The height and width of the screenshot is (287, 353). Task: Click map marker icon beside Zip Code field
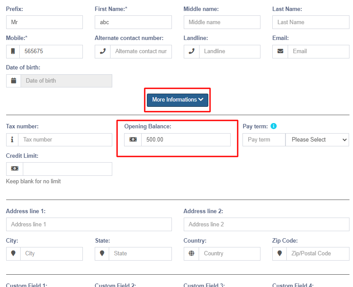(x=280, y=254)
